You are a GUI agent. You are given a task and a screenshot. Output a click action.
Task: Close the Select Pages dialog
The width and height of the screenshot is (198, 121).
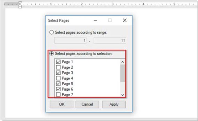coord(125,20)
